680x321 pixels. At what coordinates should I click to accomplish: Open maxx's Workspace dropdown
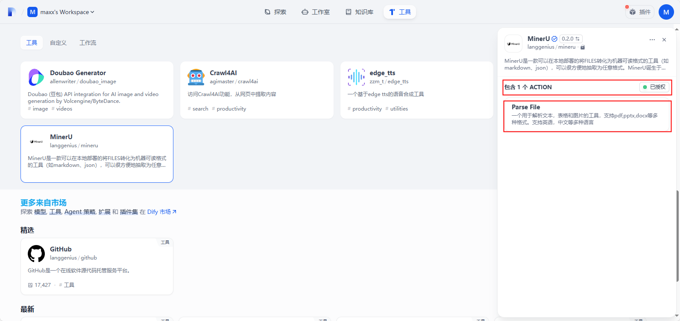click(61, 12)
